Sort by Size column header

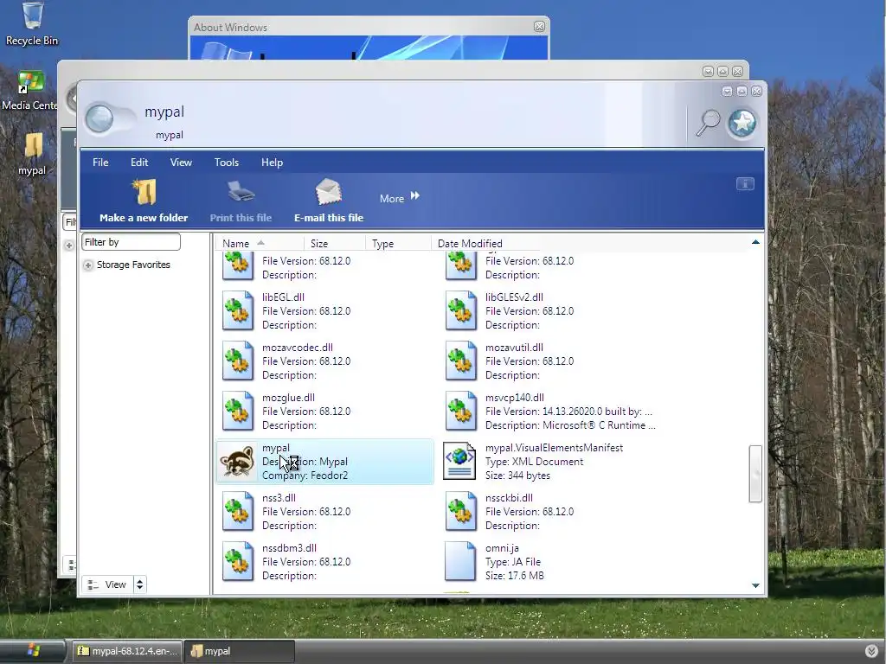(x=335, y=243)
